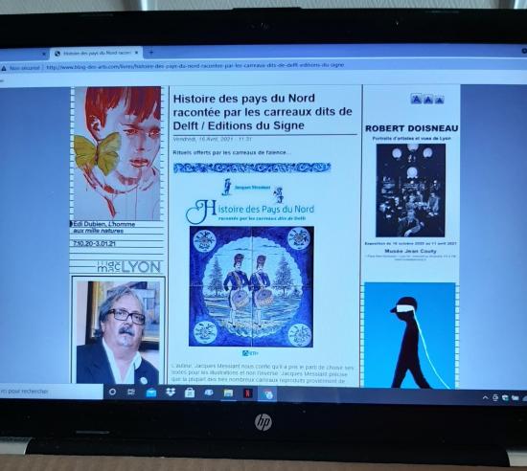Viewport: 527px width, 471px height.
Task: Select the smallest font size A icon
Action: click(439, 100)
